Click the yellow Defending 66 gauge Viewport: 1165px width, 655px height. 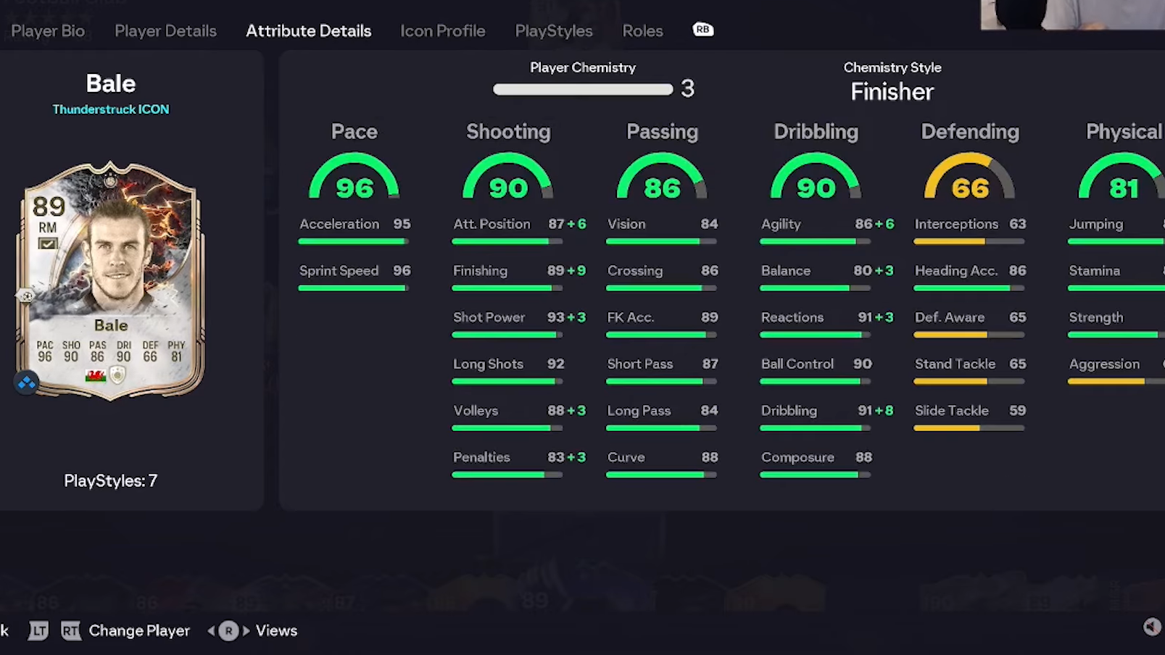pyautogui.click(x=970, y=176)
